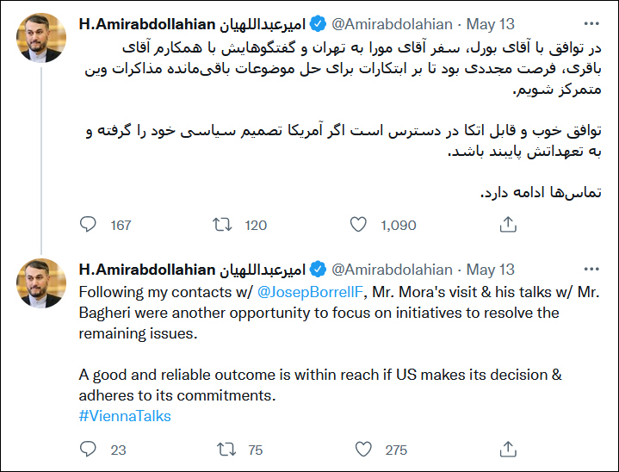This screenshot has height=472, width=619.
Task: Click the verified badge on second tweet
Action: pyautogui.click(x=318, y=270)
